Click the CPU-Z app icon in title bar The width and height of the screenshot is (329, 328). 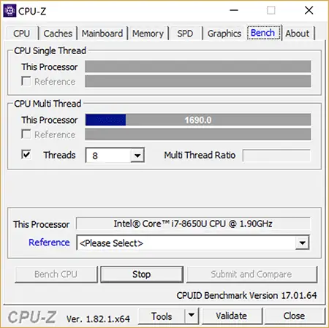10,11
